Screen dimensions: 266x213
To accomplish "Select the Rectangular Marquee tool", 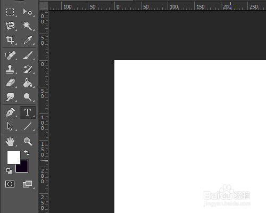I will coord(10,12).
